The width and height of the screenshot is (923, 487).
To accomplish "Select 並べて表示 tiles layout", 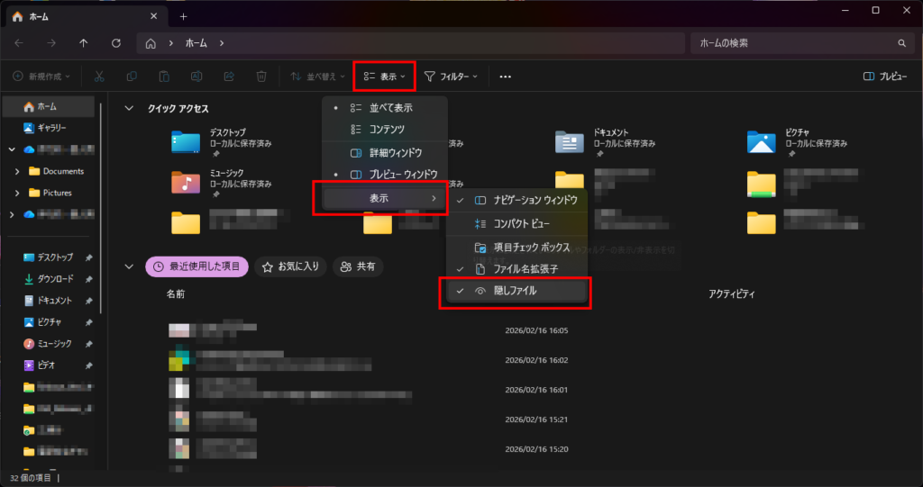I will 385,108.
